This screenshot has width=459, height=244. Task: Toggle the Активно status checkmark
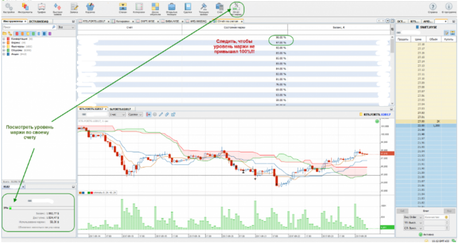click(x=420, y=235)
